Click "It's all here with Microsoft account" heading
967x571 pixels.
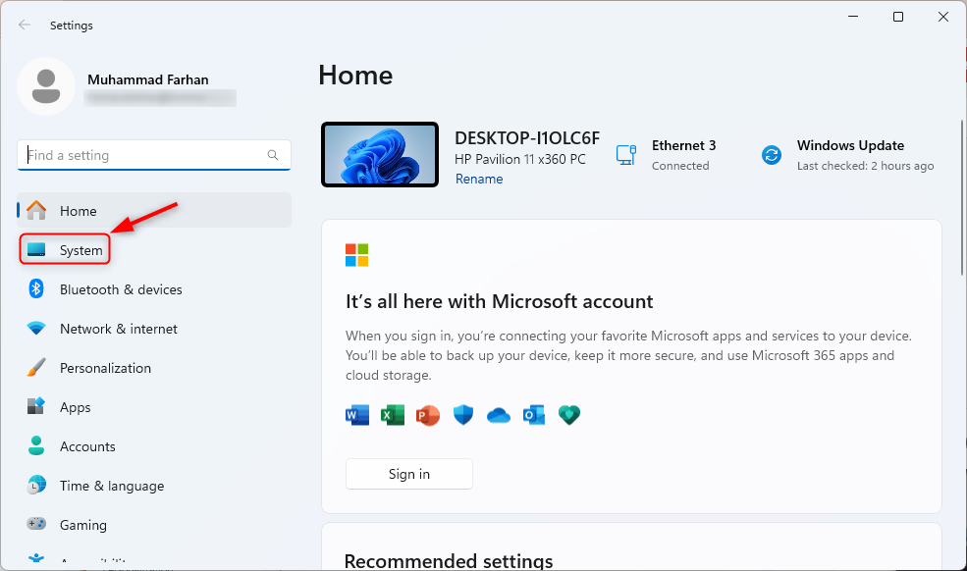coord(499,301)
